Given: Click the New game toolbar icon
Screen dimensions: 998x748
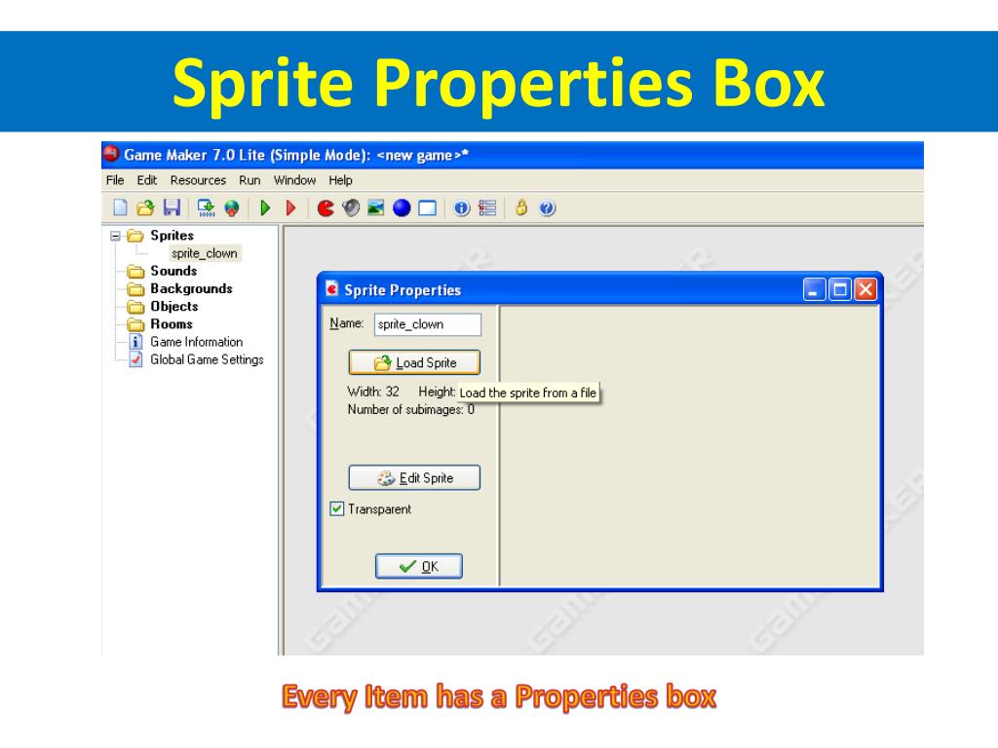Looking at the screenshot, I should point(120,207).
